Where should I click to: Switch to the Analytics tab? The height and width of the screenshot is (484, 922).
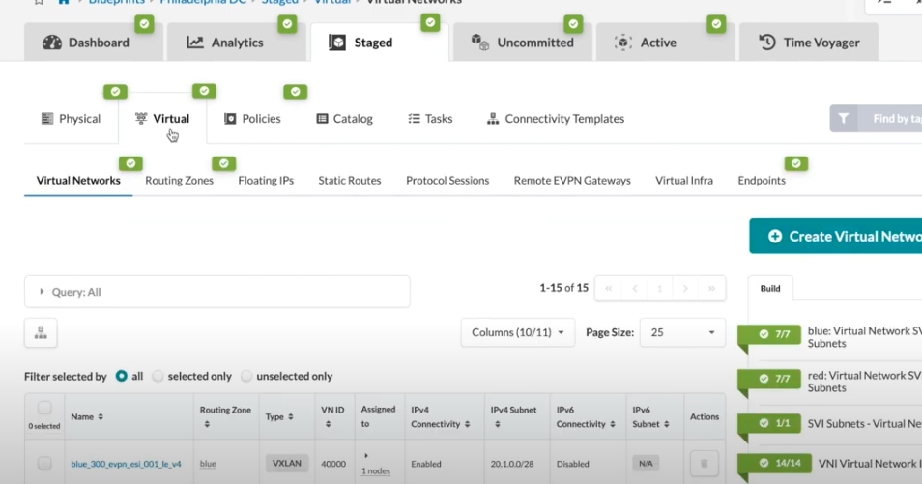[237, 43]
